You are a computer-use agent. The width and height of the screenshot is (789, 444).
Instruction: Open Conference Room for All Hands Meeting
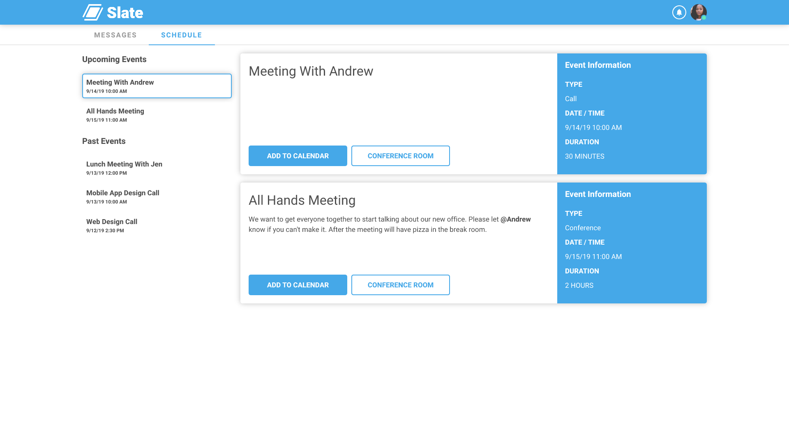coord(400,284)
